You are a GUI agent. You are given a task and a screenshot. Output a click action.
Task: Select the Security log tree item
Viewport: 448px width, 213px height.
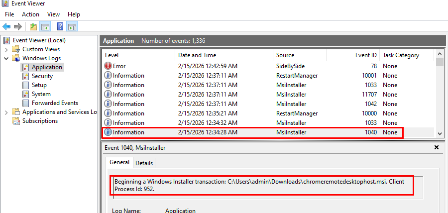tap(42, 76)
